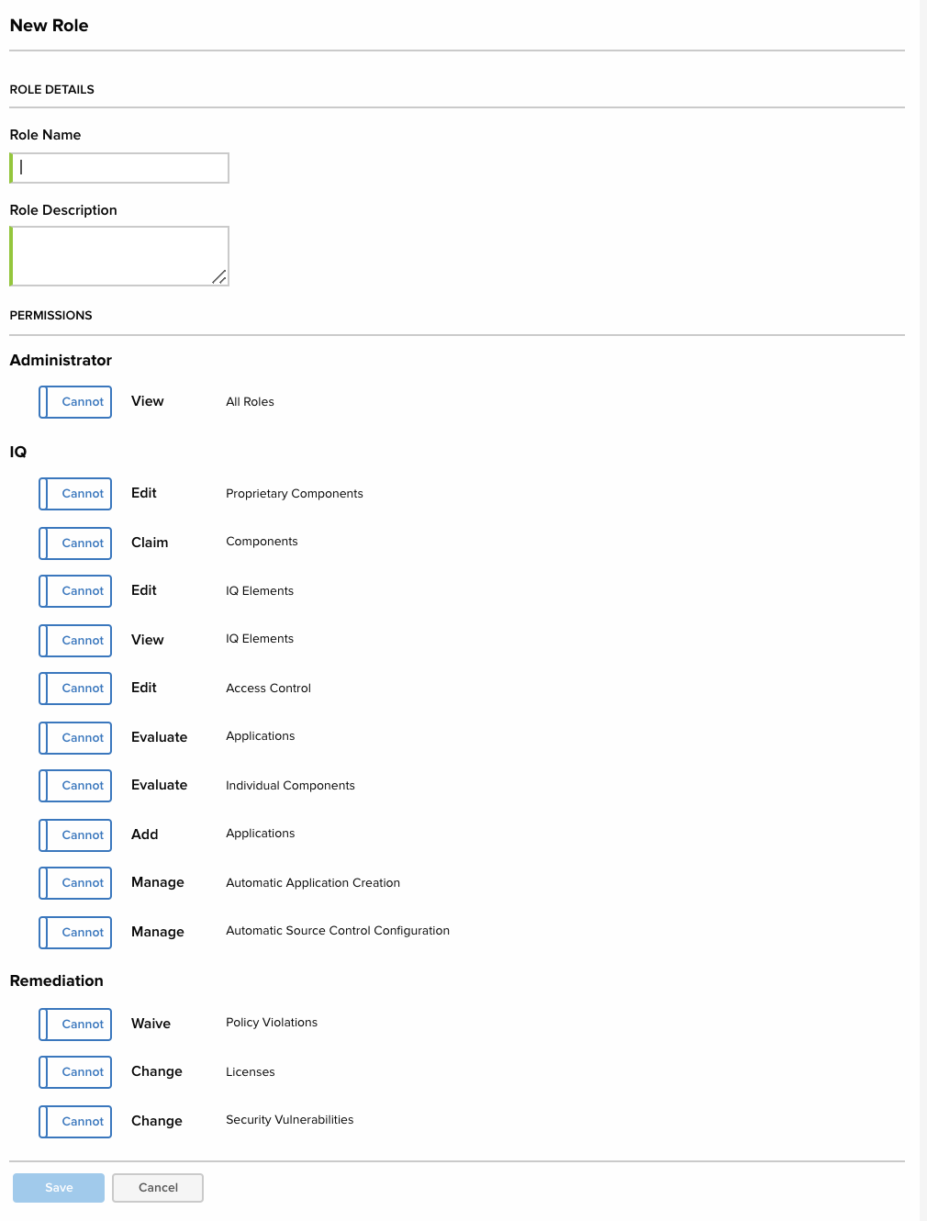Click the Role Name text field
Viewport: 927px width, 1221px height.
click(119, 168)
